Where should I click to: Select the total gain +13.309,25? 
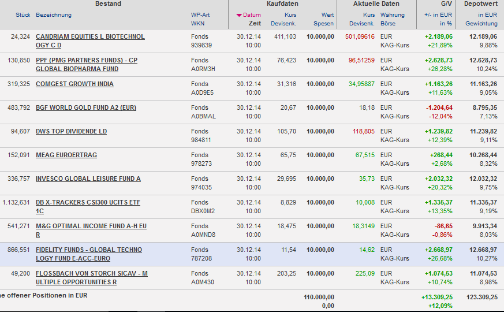click(x=437, y=297)
